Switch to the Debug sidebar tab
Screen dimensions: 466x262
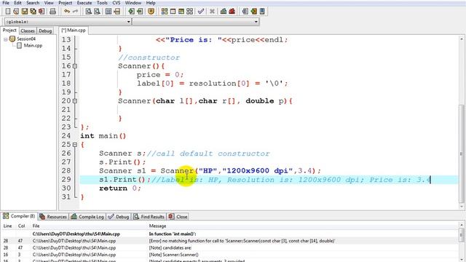[x=45, y=31]
